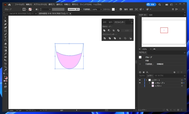Open ファイル(F) menu
189x114 pixels.
(20, 5)
